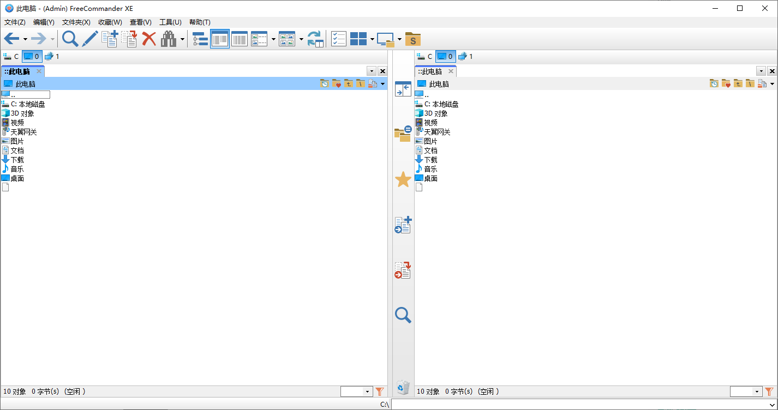Select drive C button in left panel
The height and width of the screenshot is (410, 778).
tap(11, 56)
